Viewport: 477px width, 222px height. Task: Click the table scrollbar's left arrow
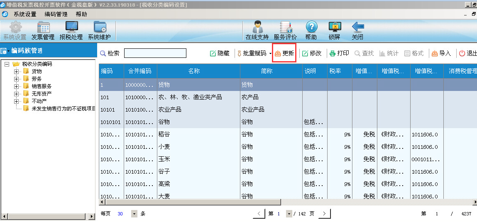102,202
